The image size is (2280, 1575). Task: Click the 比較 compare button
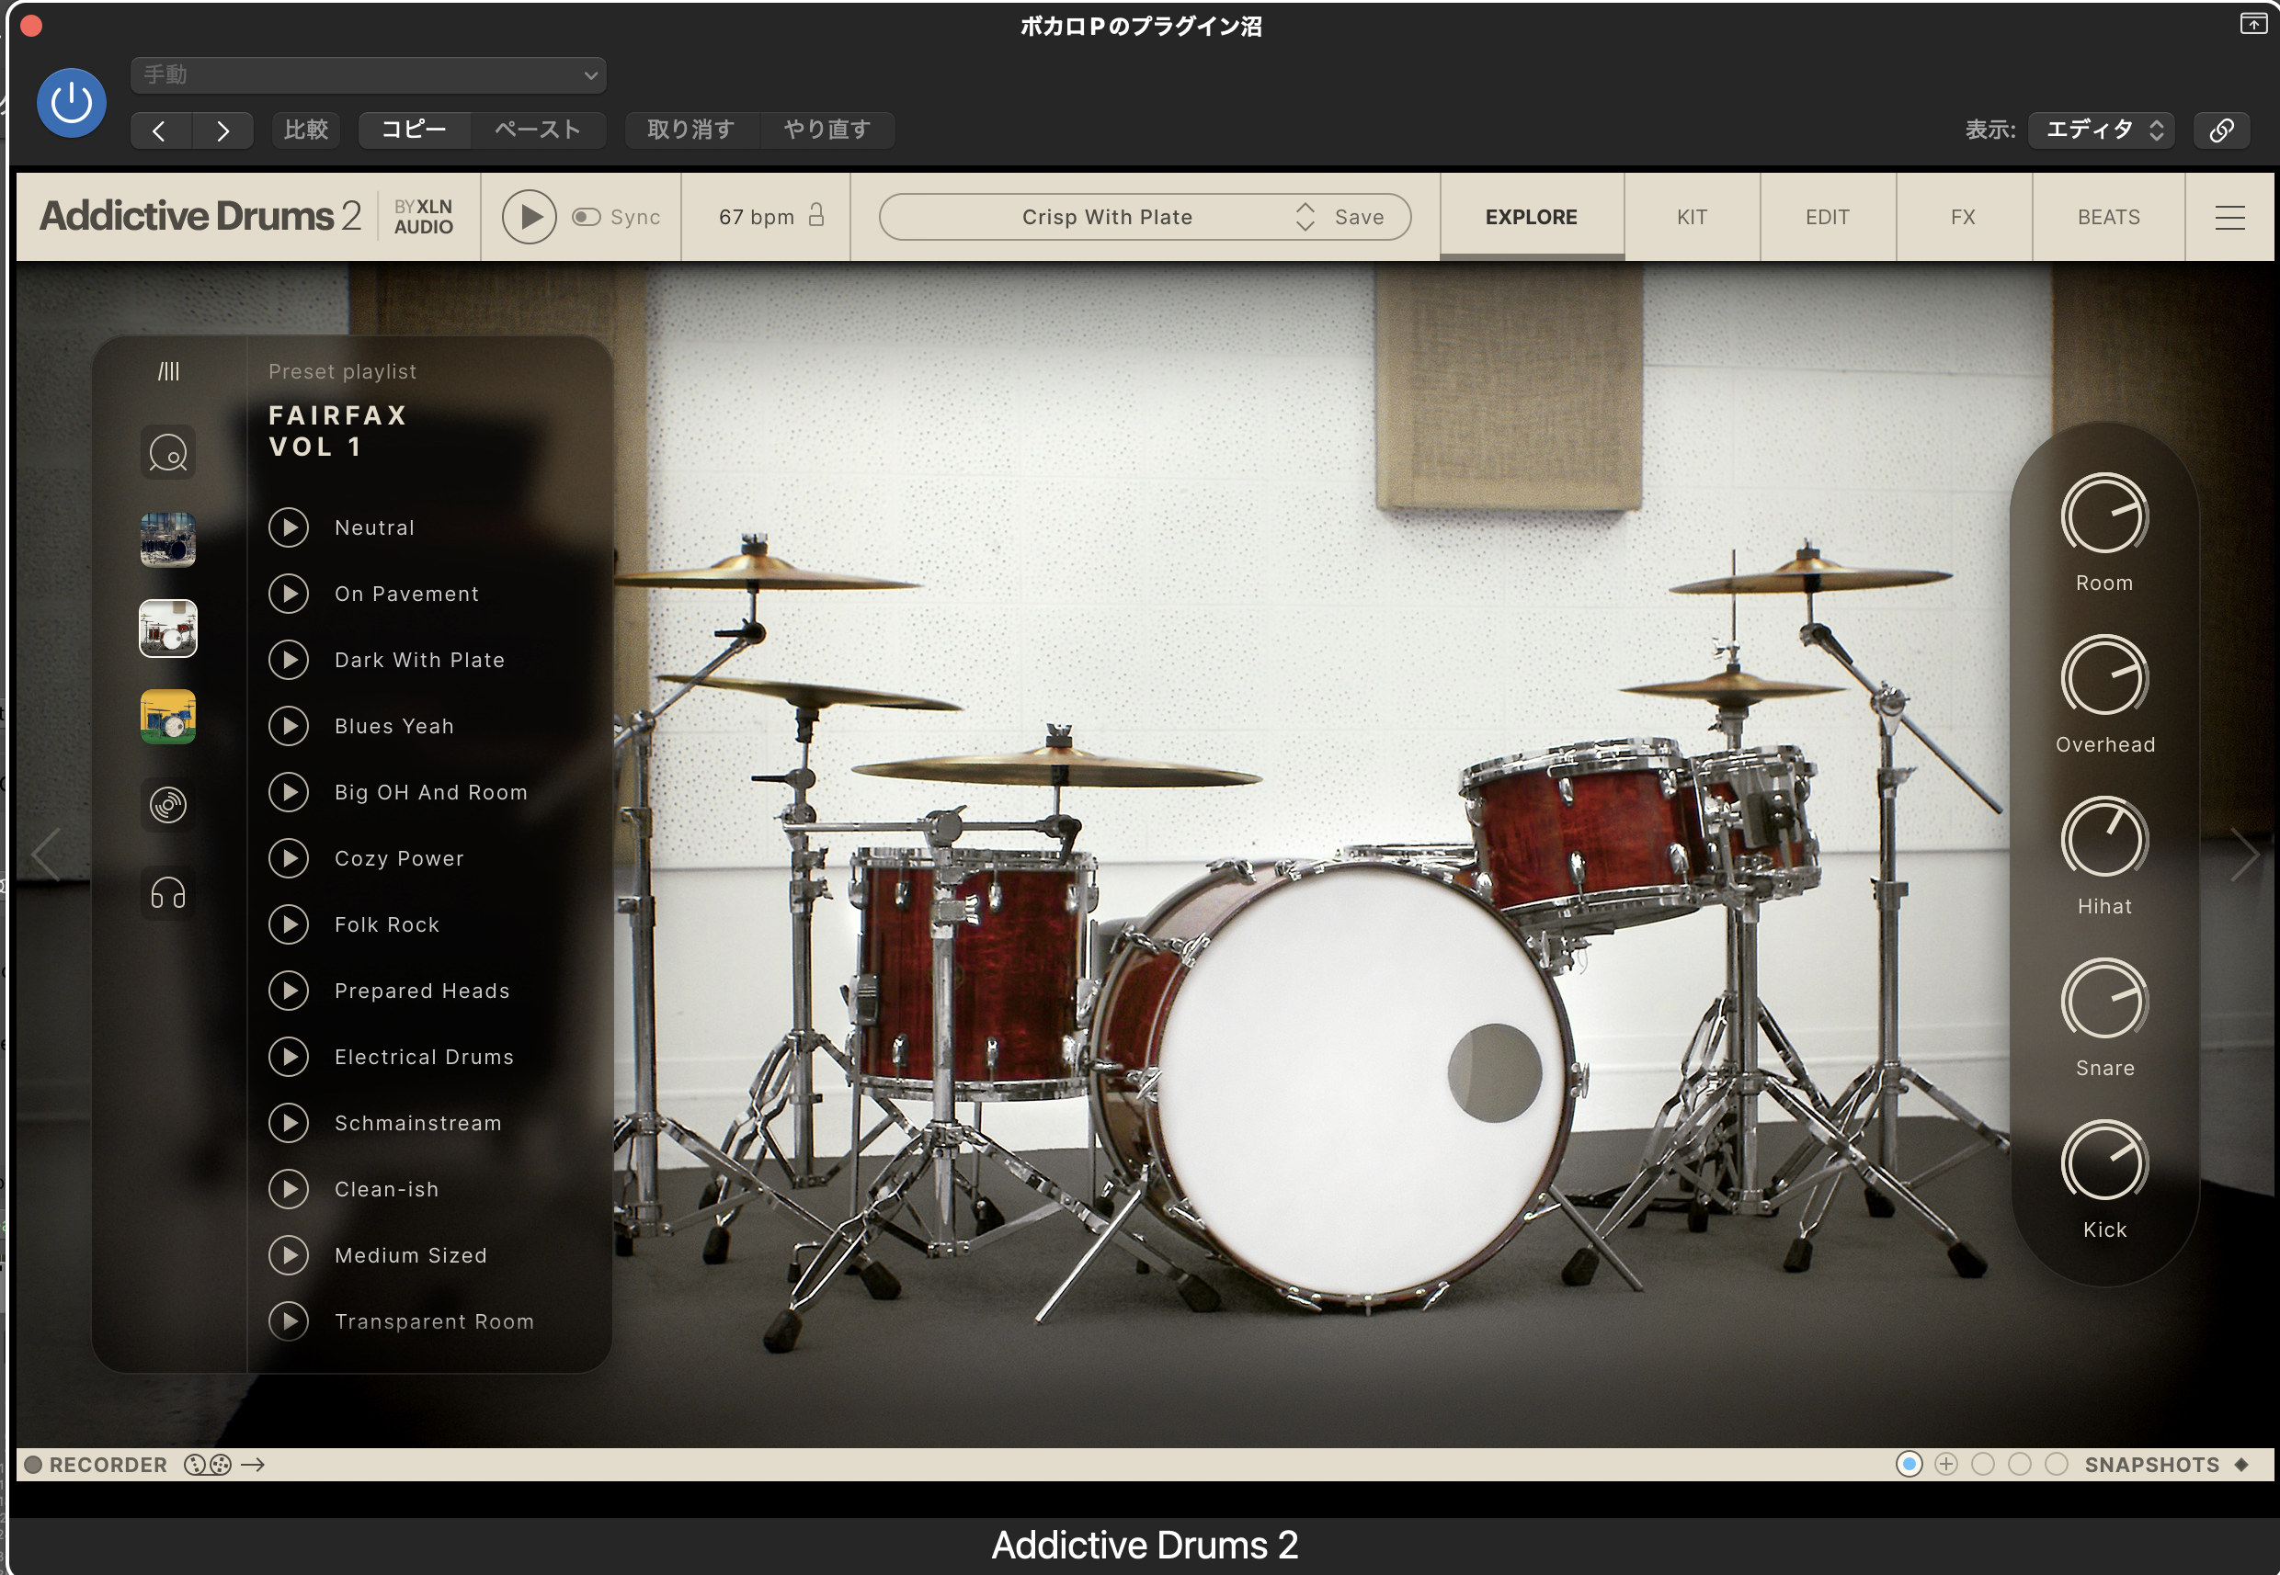click(x=306, y=130)
